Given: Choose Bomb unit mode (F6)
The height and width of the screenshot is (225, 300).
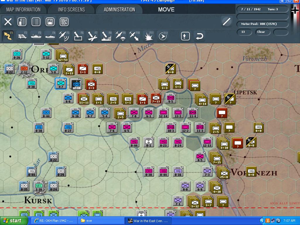Looking at the screenshot, I should coord(78,36).
